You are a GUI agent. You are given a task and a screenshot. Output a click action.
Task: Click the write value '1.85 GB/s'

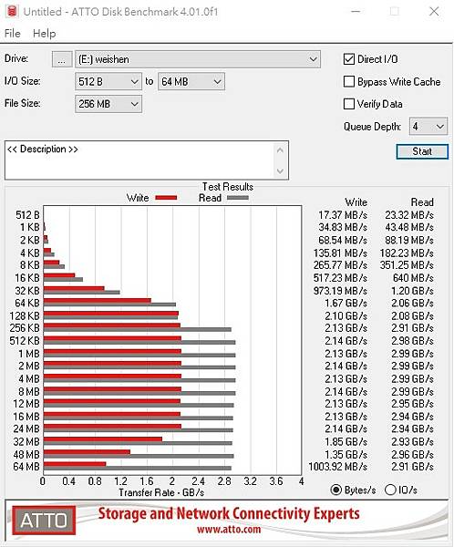pos(346,441)
